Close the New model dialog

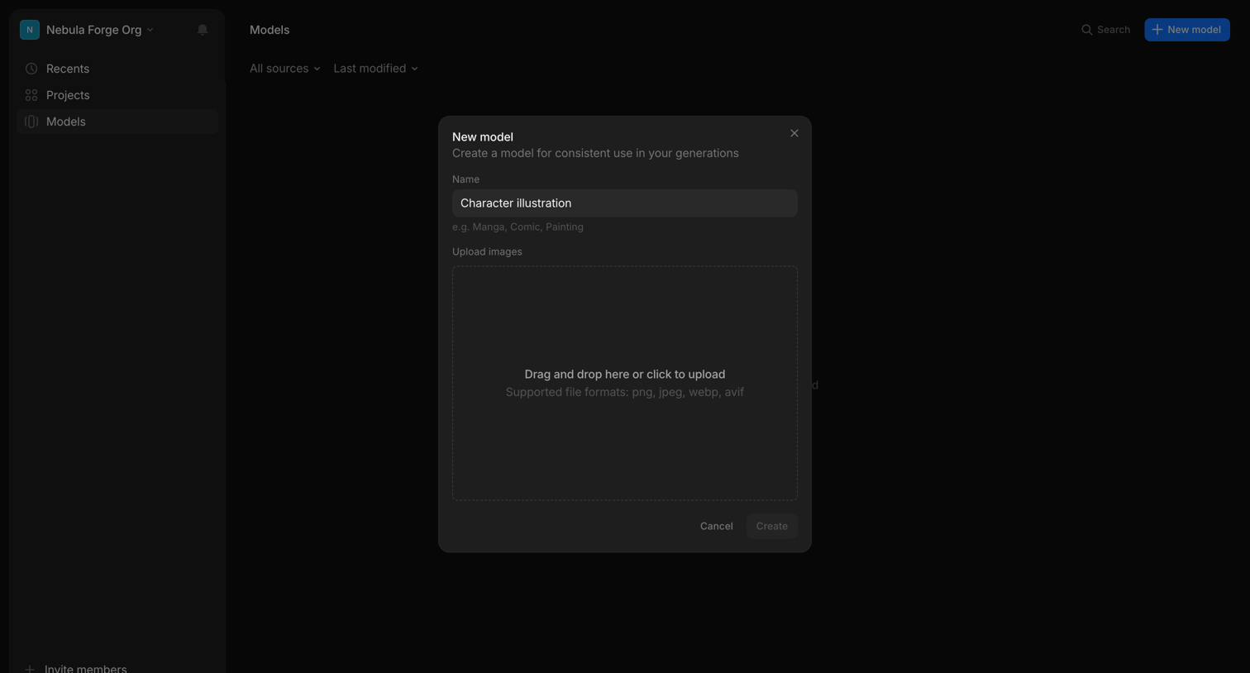tap(794, 133)
